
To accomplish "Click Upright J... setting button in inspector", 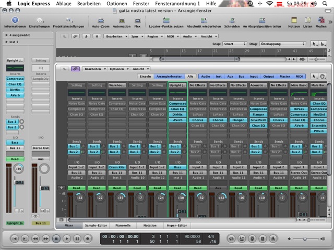I will tap(15, 60).
